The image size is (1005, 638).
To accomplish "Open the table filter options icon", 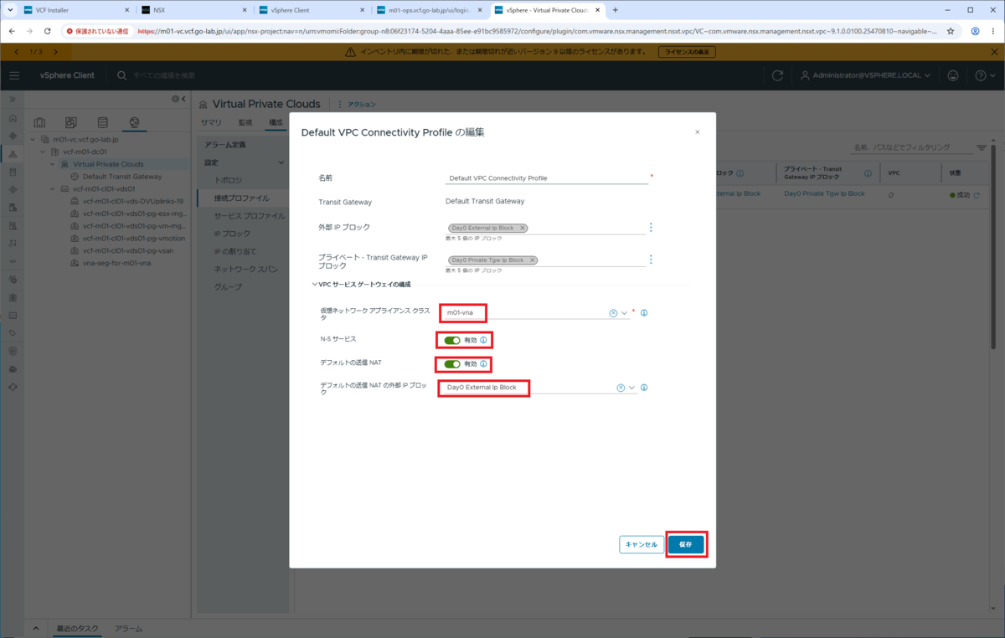I will click(982, 148).
